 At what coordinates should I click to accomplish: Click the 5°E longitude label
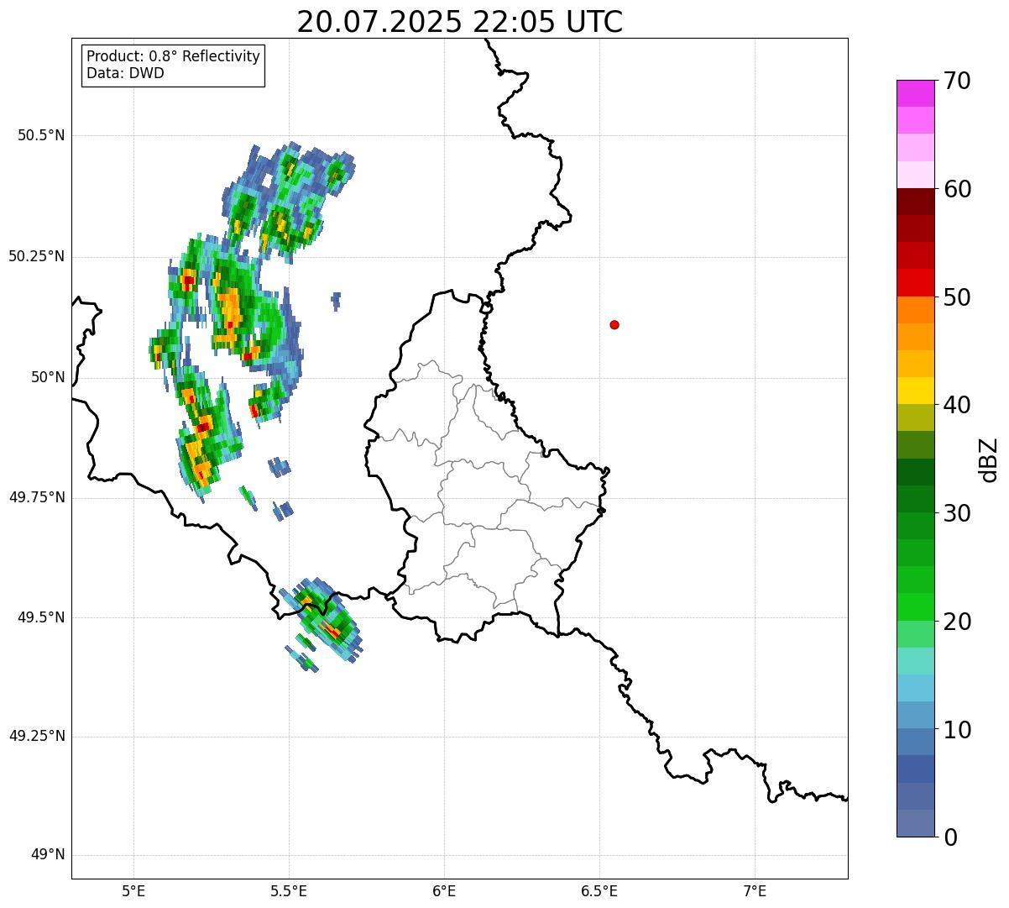[133, 890]
